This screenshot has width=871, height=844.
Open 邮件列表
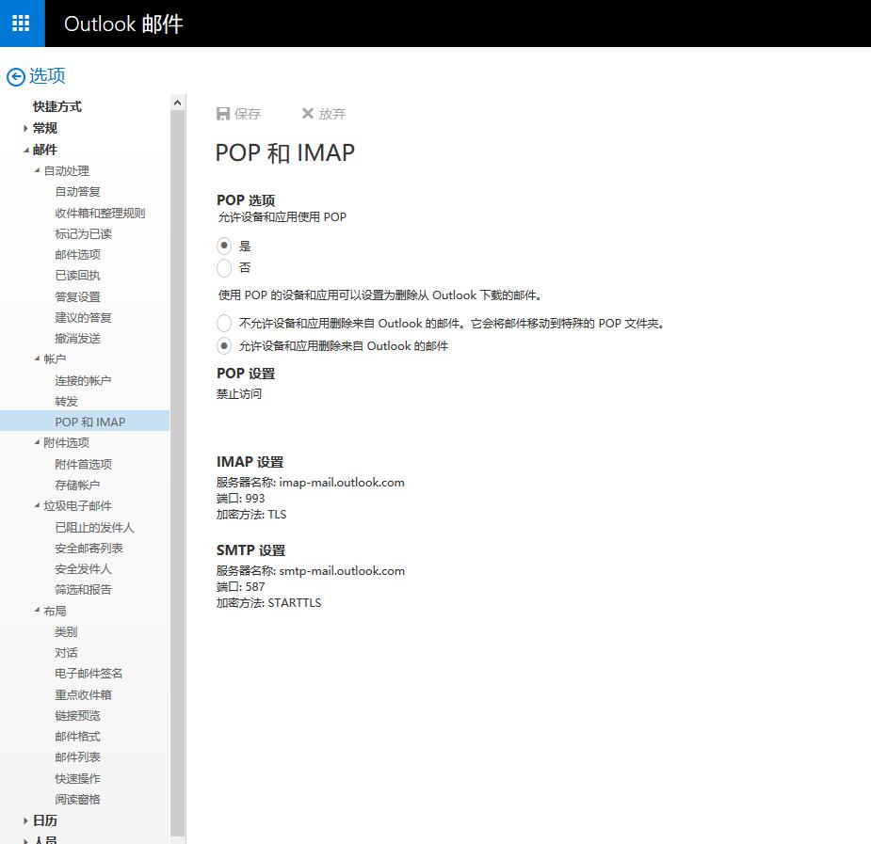tap(78, 756)
